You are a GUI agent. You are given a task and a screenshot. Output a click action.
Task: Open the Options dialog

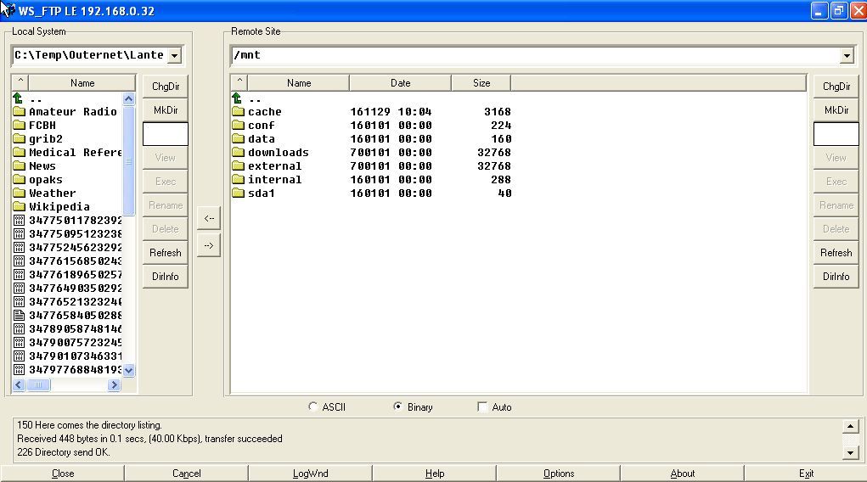pyautogui.click(x=558, y=474)
